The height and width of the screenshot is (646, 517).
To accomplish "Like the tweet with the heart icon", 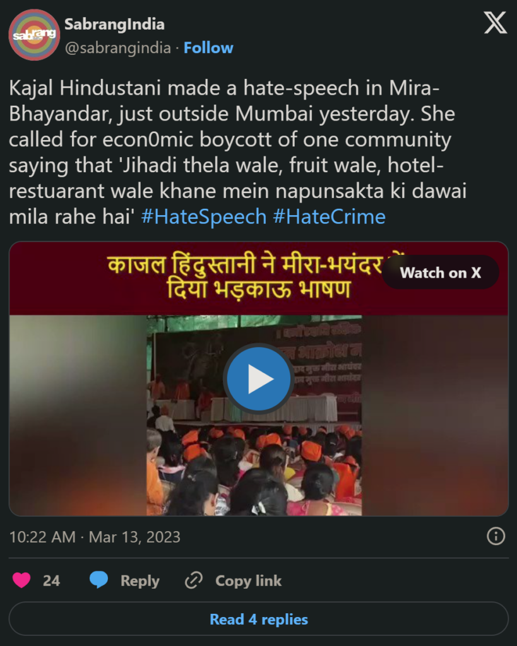I will (x=21, y=580).
